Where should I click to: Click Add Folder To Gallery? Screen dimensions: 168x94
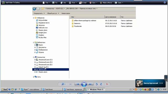click(x=11, y=3)
